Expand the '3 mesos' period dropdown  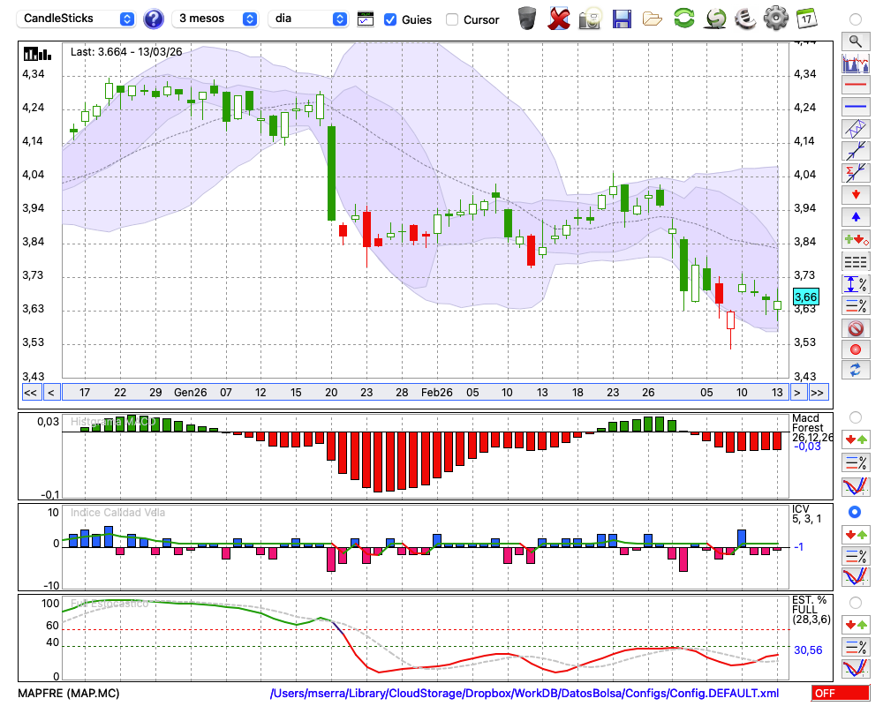click(x=216, y=19)
